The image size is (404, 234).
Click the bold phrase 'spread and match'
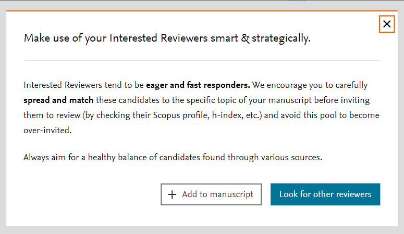point(58,100)
